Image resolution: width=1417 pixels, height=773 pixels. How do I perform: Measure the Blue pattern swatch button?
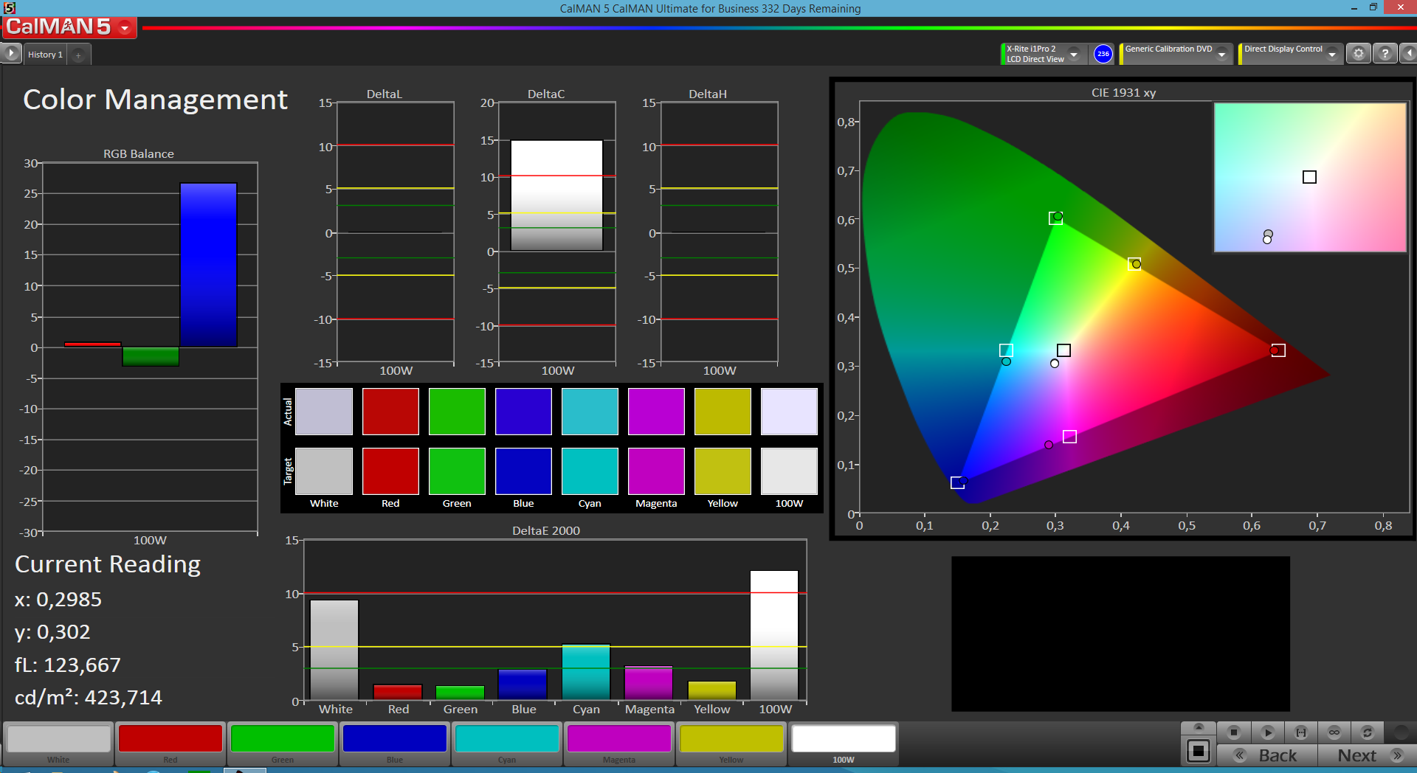click(x=395, y=743)
